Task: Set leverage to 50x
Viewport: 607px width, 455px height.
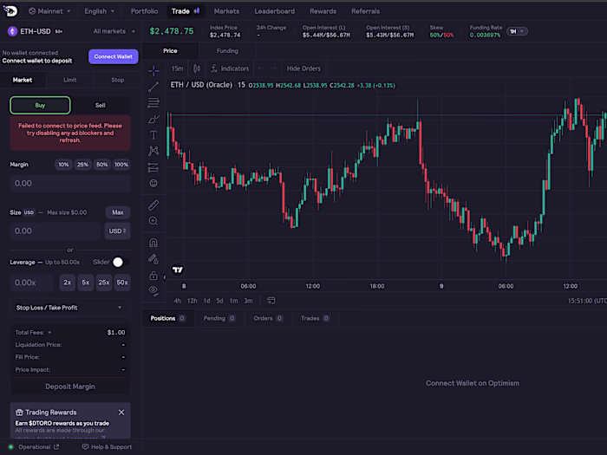Action: pos(122,283)
